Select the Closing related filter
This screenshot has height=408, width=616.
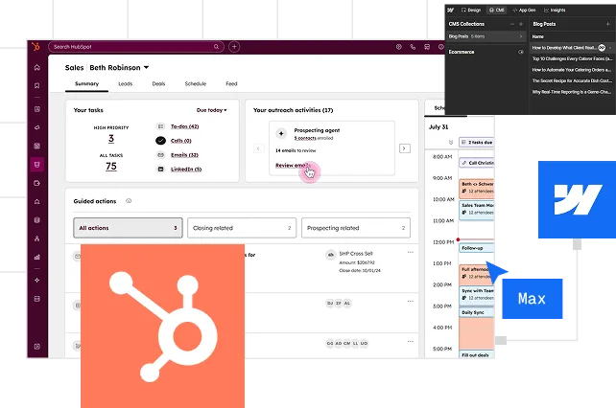[x=242, y=228]
